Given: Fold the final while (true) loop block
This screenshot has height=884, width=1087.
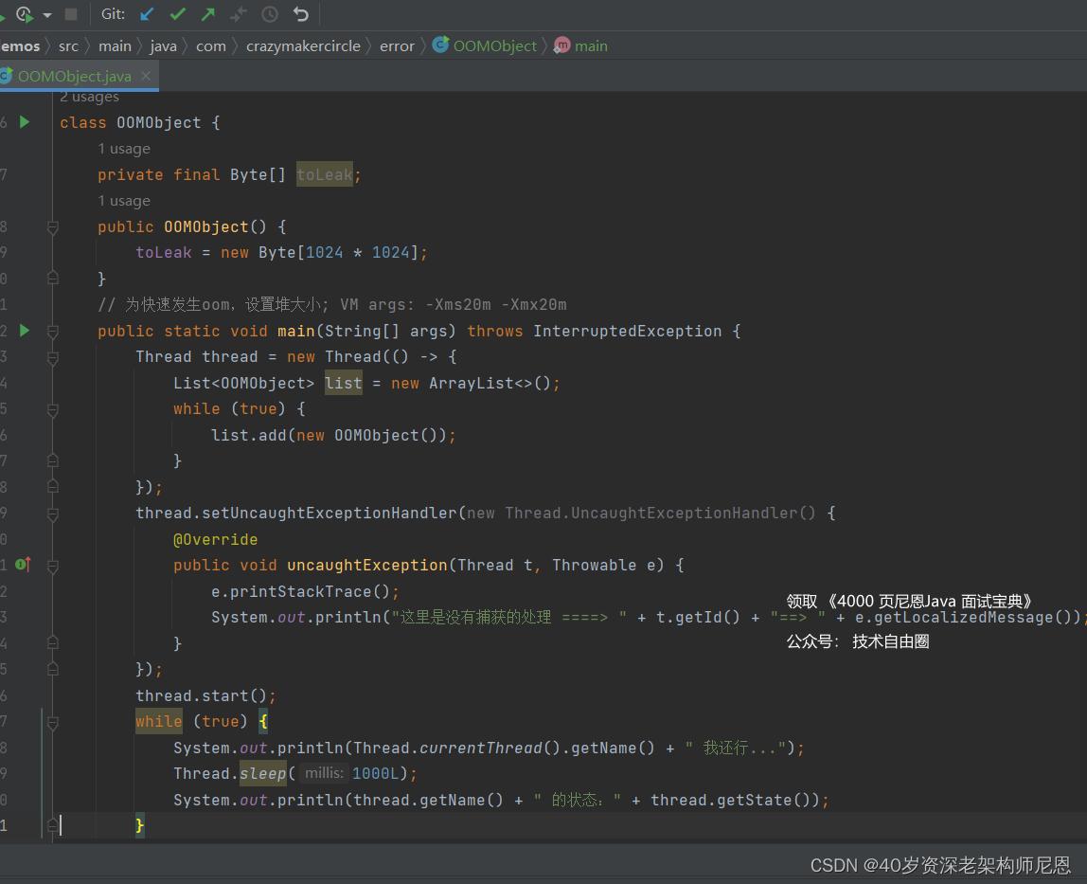Looking at the screenshot, I should click(53, 722).
